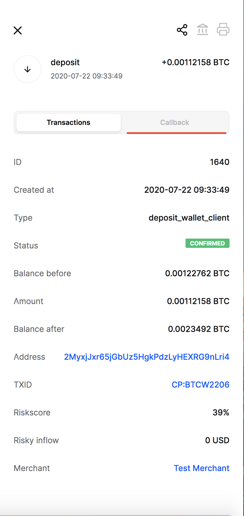Click the Balance after value
The image size is (244, 516).
[199, 329]
